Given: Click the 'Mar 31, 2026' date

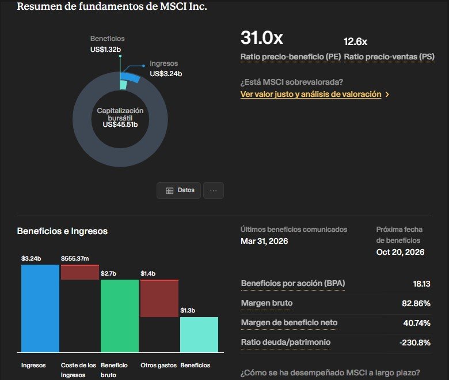Looking at the screenshot, I should 264,241.
